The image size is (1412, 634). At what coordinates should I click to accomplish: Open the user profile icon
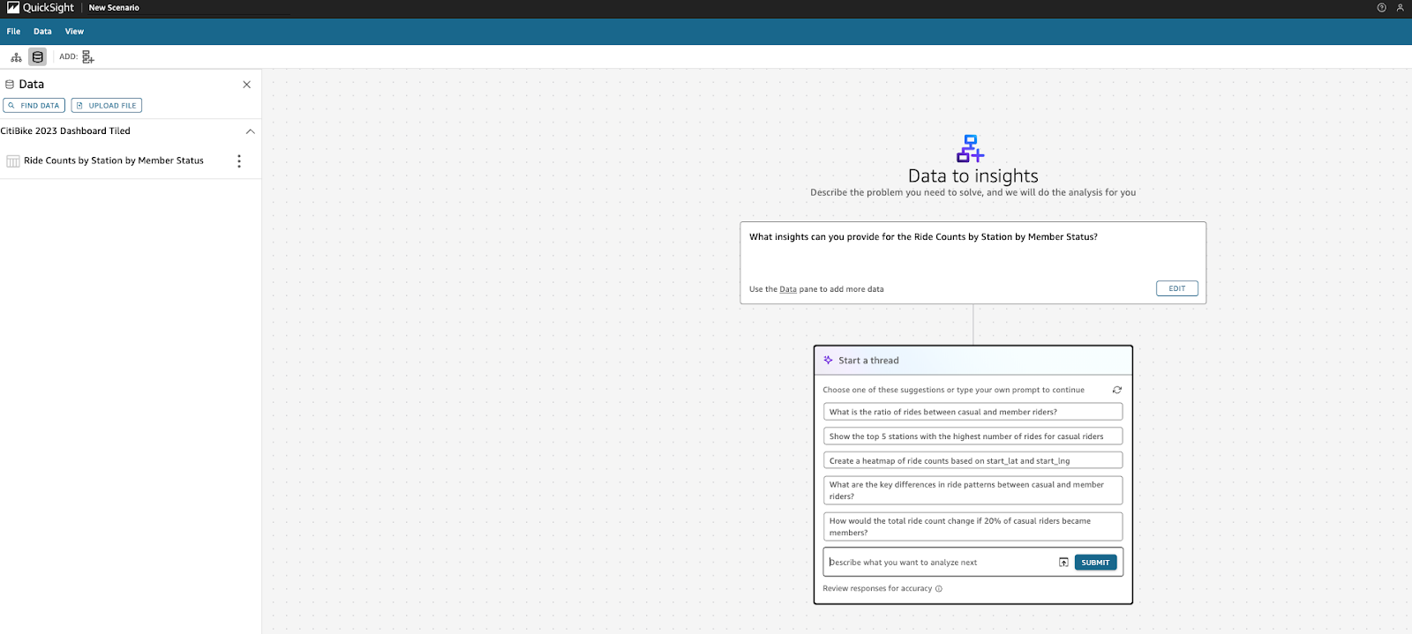[1400, 7]
